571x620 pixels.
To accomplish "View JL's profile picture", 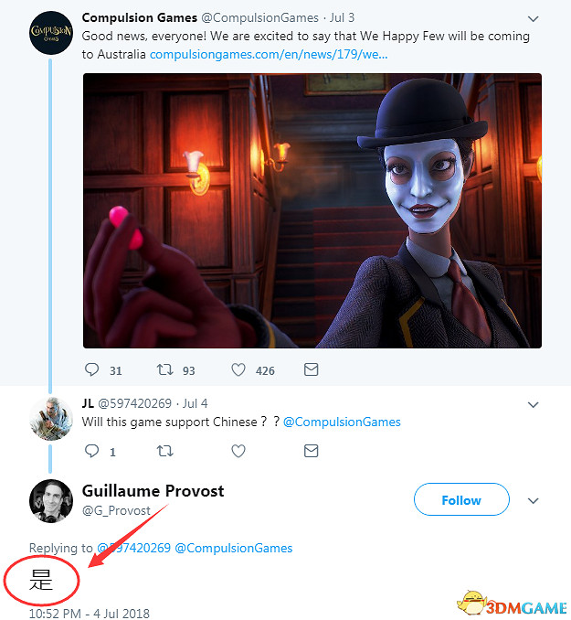I will 51,420.
